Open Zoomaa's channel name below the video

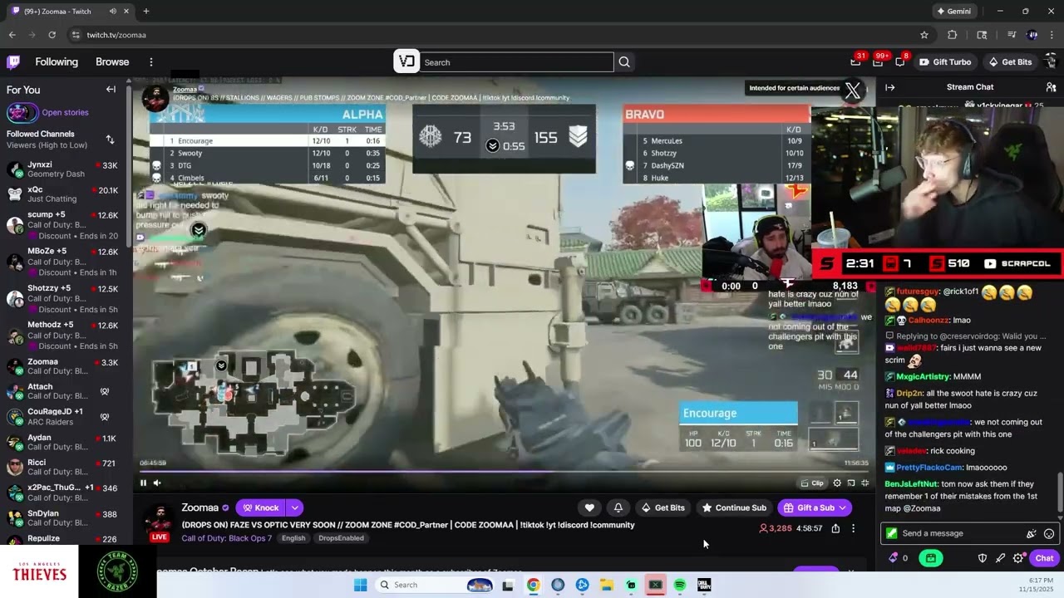[200, 507]
